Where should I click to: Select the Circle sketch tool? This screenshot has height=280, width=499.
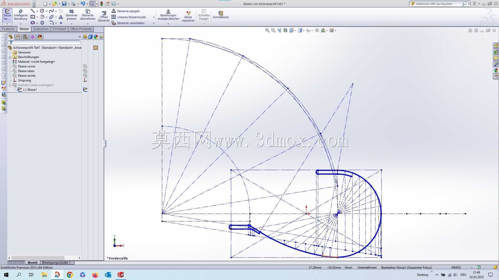click(x=42, y=11)
